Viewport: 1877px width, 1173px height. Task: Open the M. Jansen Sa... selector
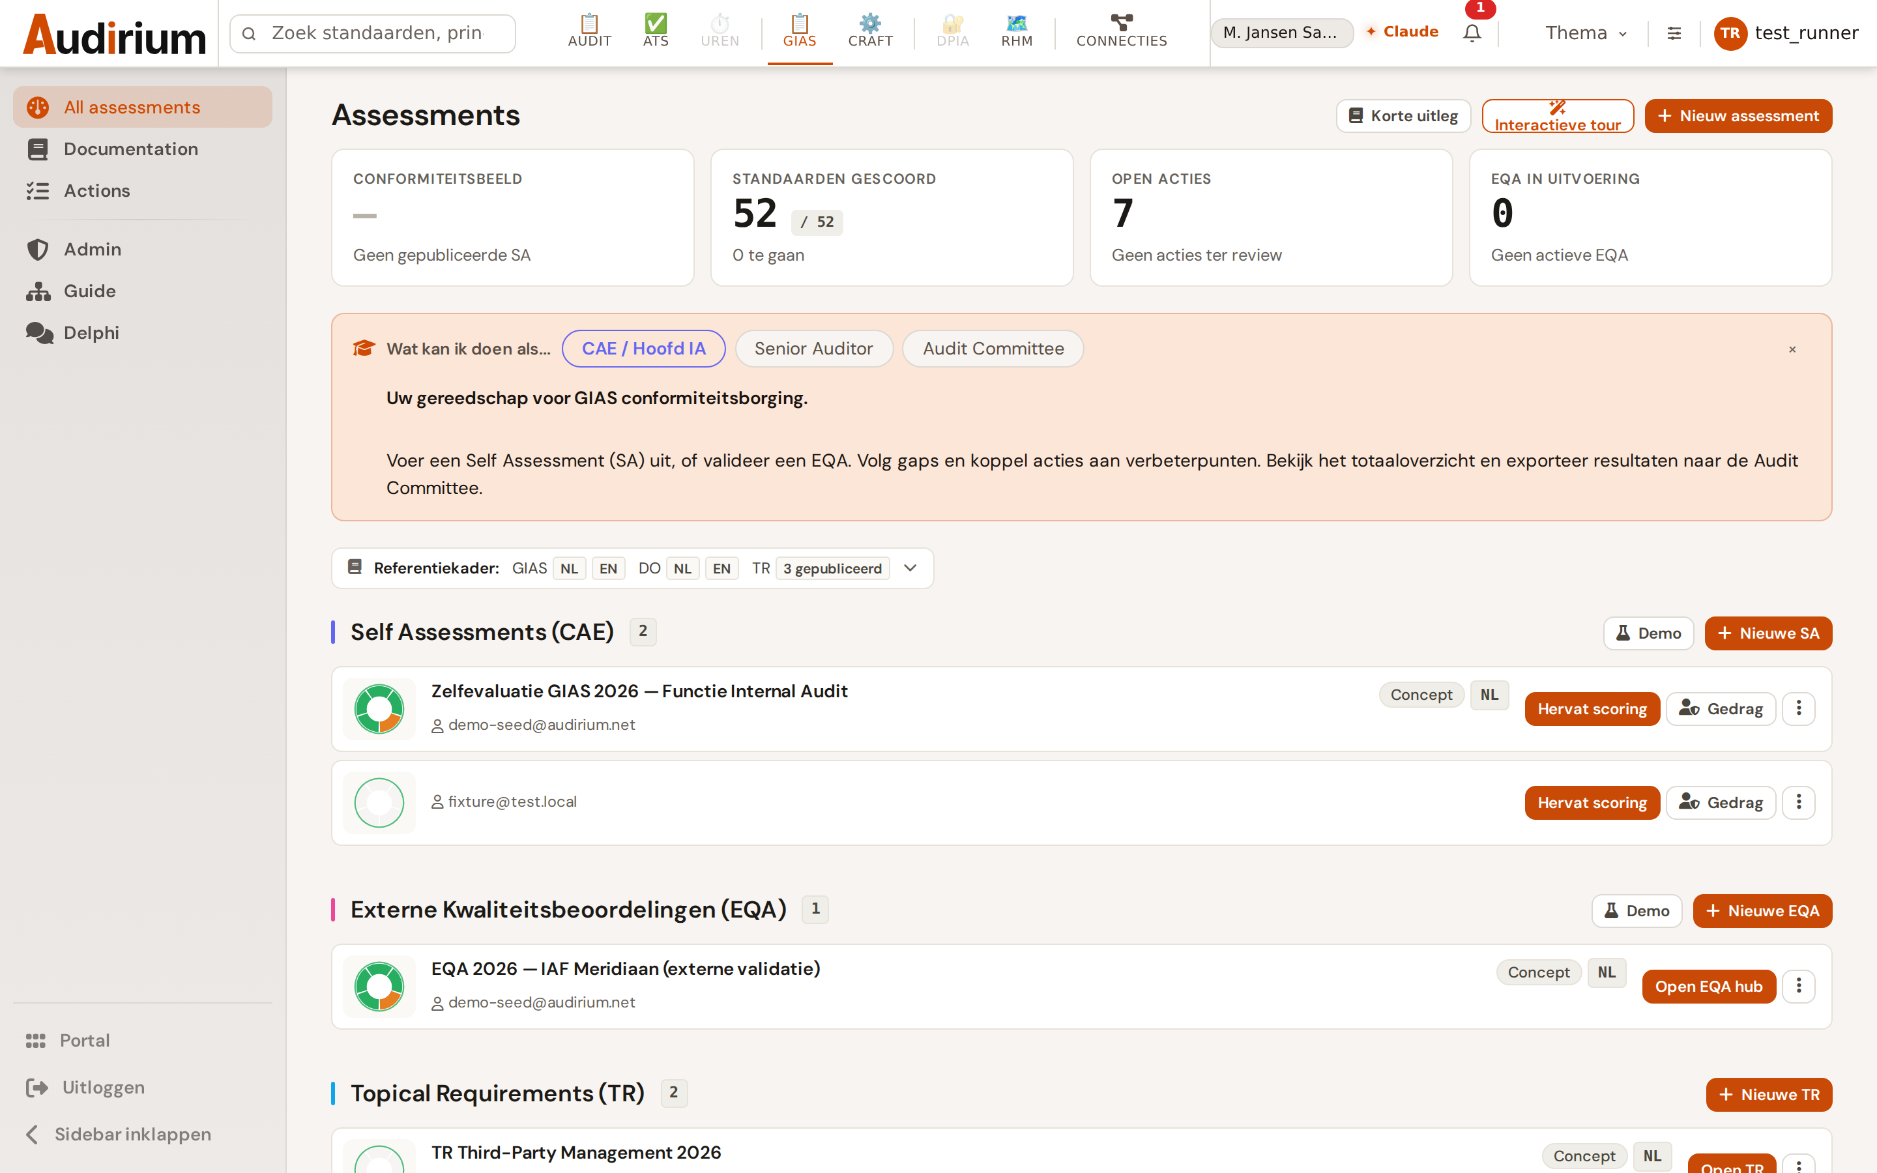1281,33
